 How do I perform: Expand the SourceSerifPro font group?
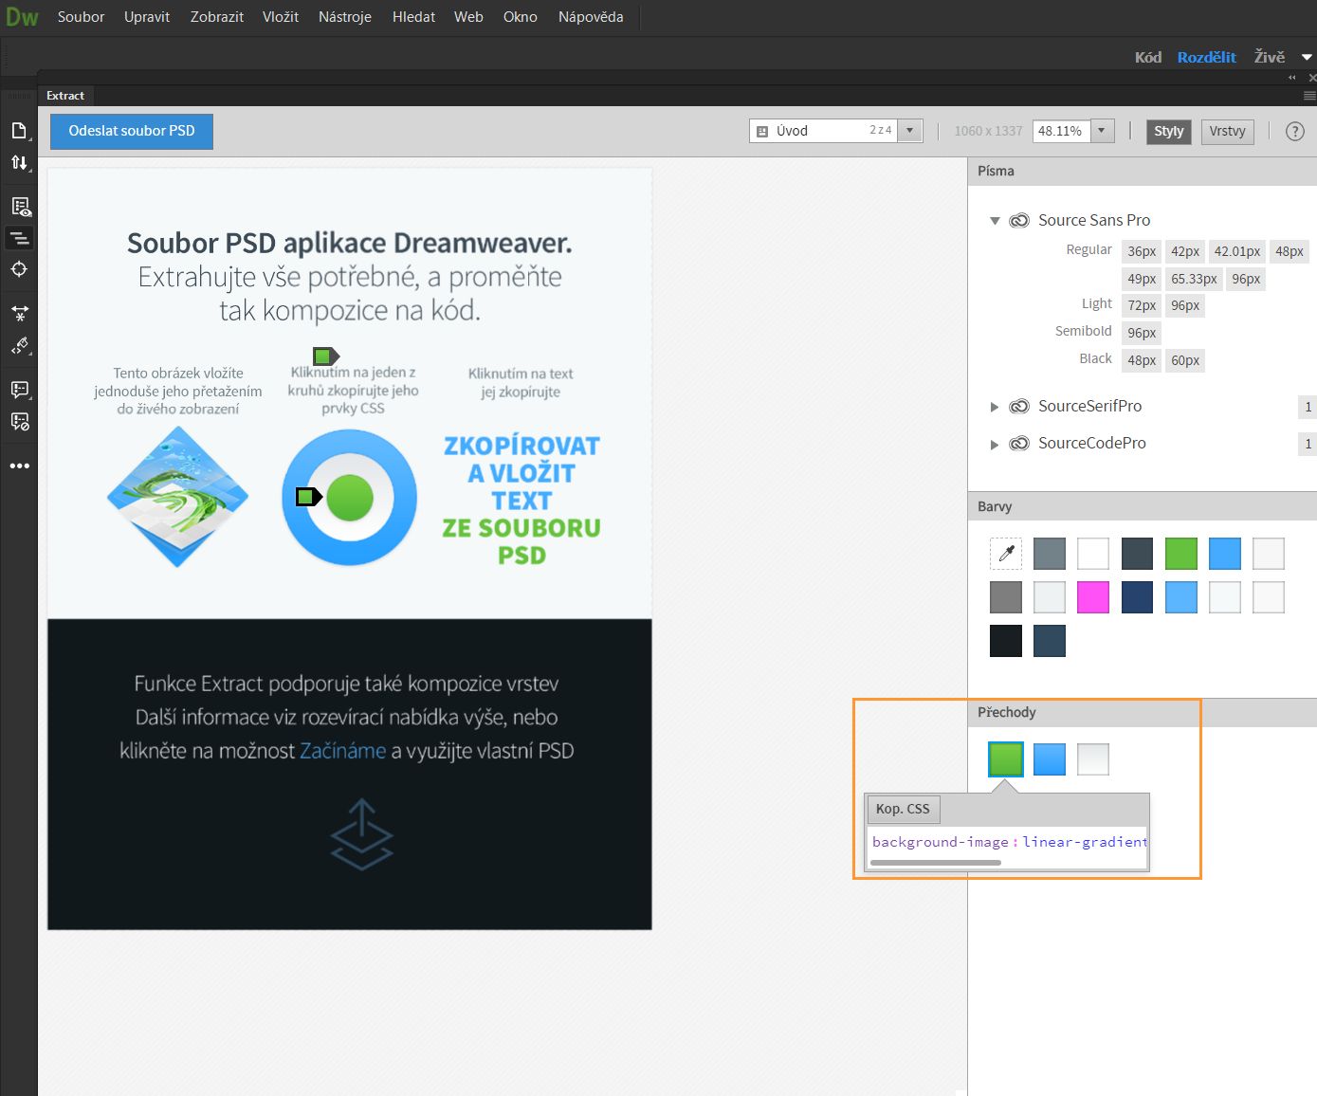[x=995, y=407]
